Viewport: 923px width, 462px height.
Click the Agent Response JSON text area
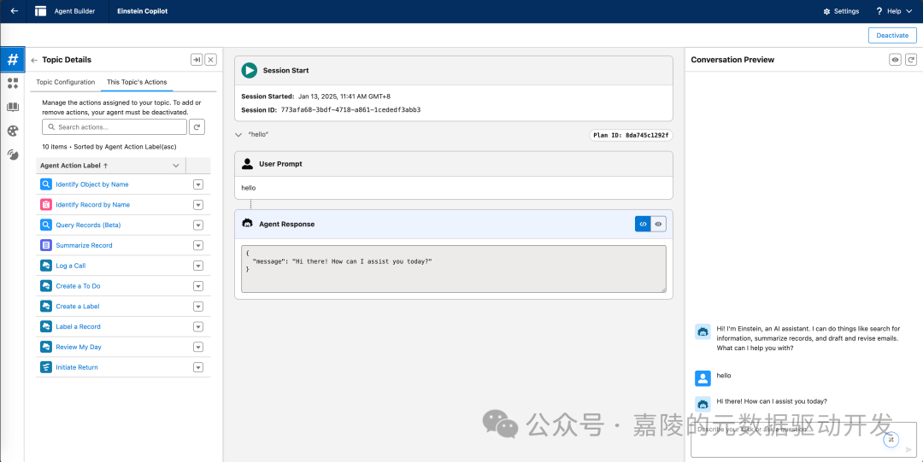point(453,268)
